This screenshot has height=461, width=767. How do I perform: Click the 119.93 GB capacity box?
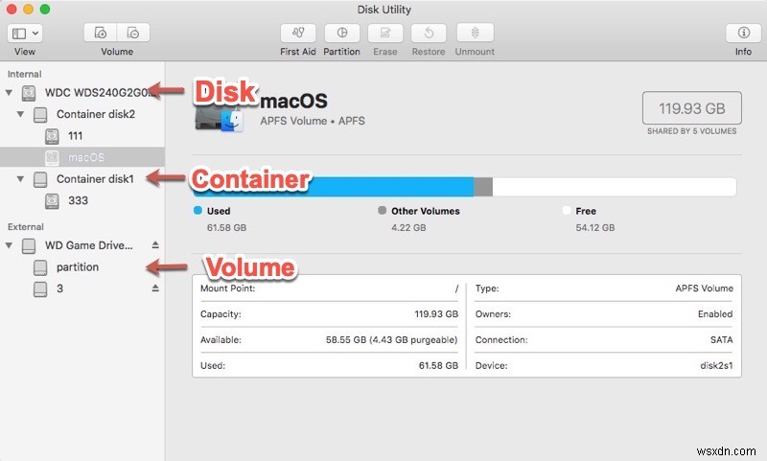click(x=691, y=108)
